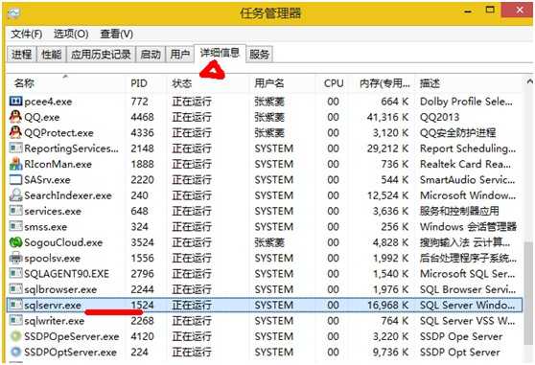535x365 pixels.
Task: Click the pcee4.exe Dolby icon
Action: [15, 102]
